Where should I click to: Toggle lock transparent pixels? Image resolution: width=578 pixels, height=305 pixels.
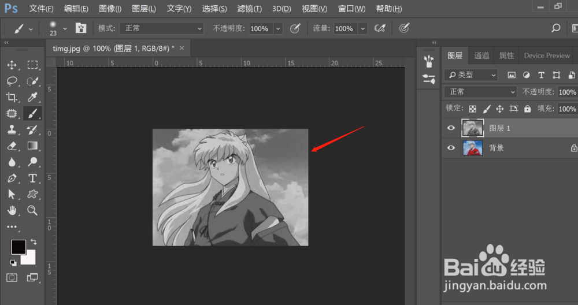(x=473, y=109)
